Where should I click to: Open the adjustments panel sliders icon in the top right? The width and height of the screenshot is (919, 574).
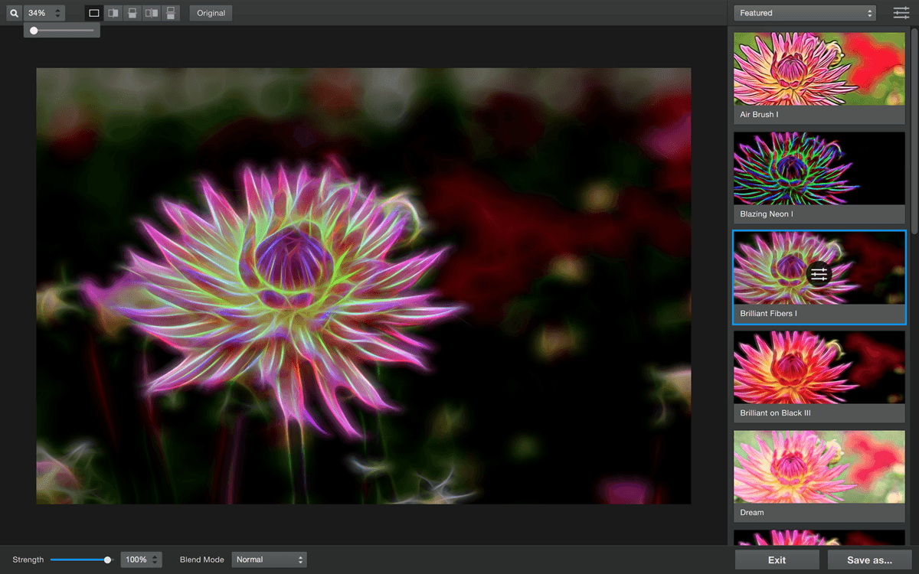[901, 13]
